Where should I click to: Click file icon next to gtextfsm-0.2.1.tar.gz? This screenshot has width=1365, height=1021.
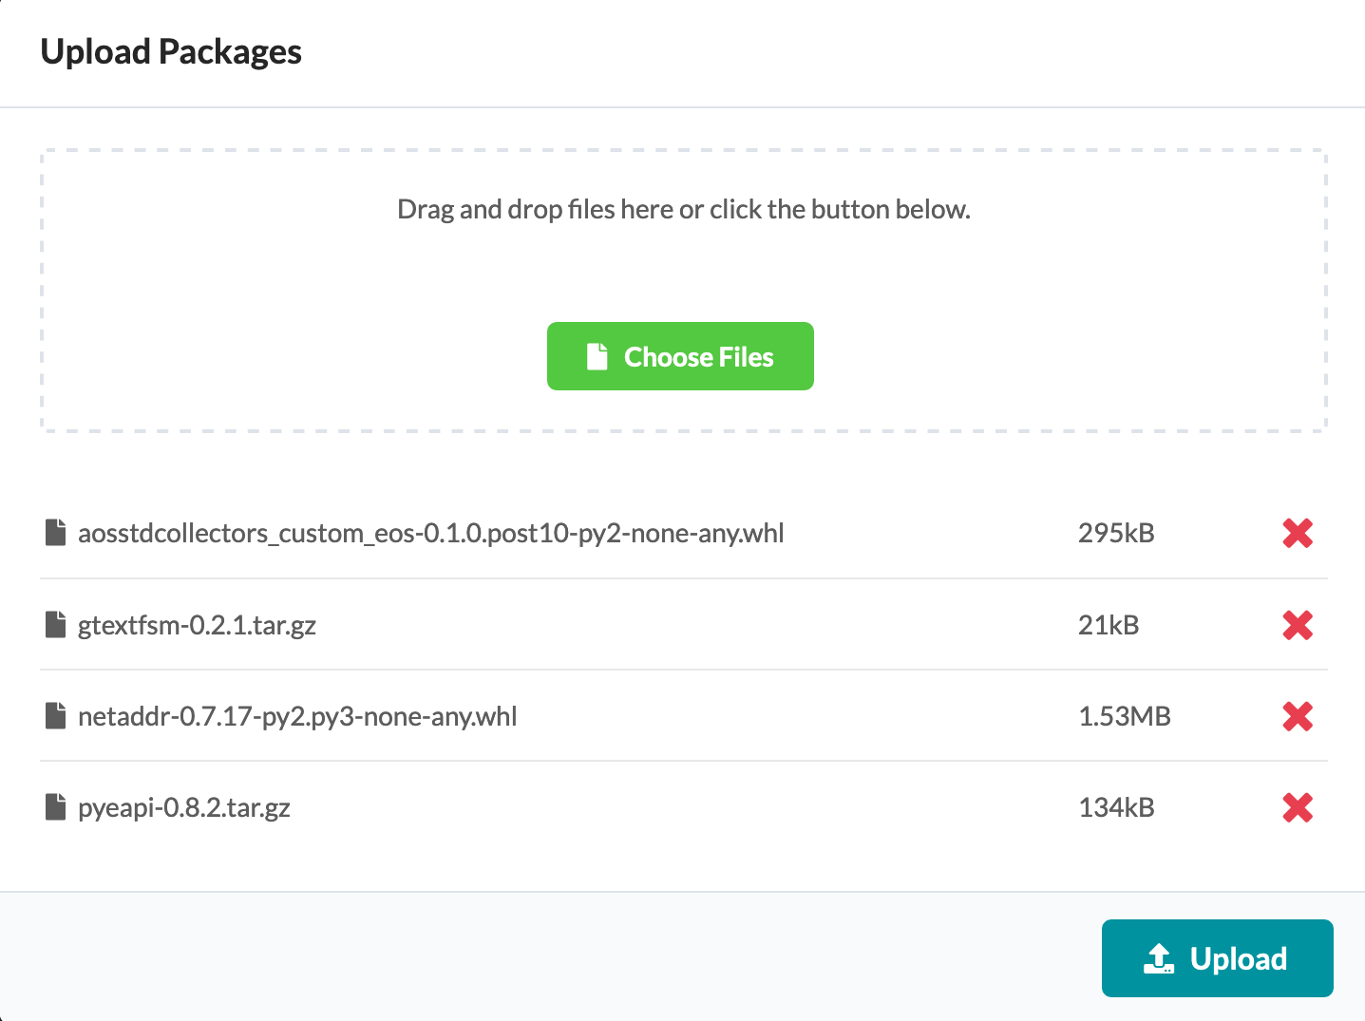coord(56,624)
